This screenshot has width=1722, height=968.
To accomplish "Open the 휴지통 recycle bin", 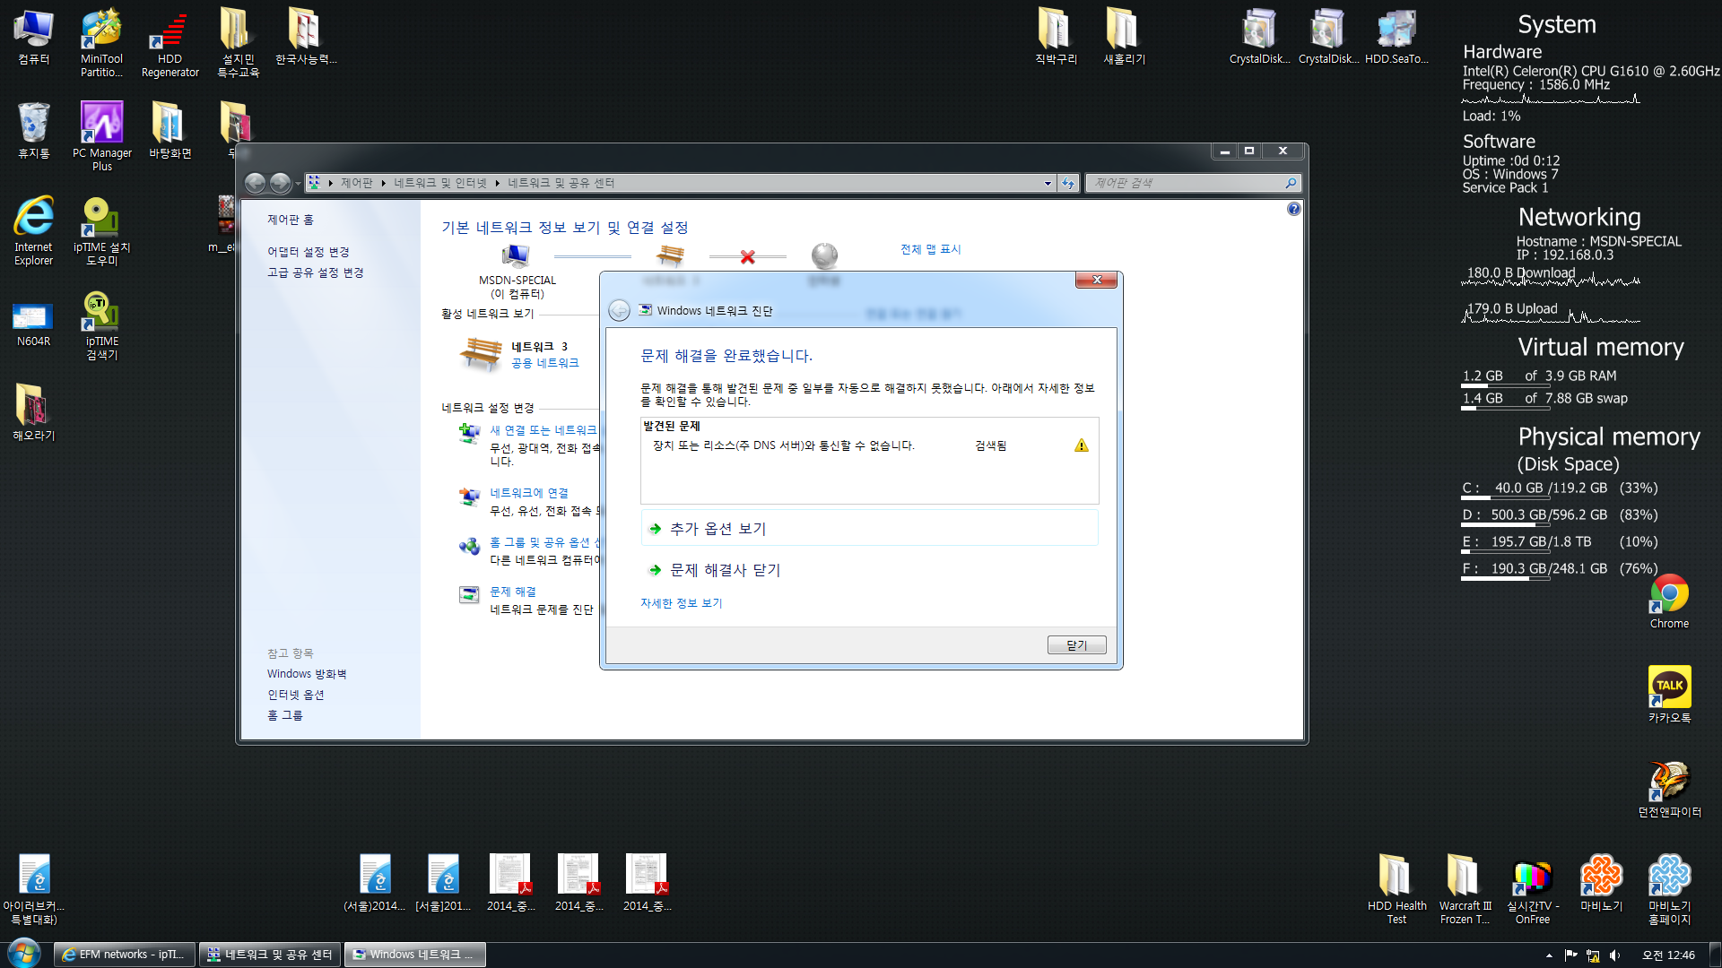I will tap(33, 130).
